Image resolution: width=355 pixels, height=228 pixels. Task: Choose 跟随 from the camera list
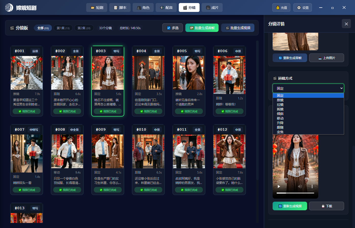click(280, 127)
